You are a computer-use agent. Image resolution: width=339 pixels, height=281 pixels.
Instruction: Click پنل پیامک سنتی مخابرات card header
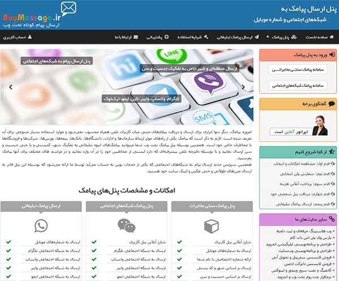coord(212,206)
